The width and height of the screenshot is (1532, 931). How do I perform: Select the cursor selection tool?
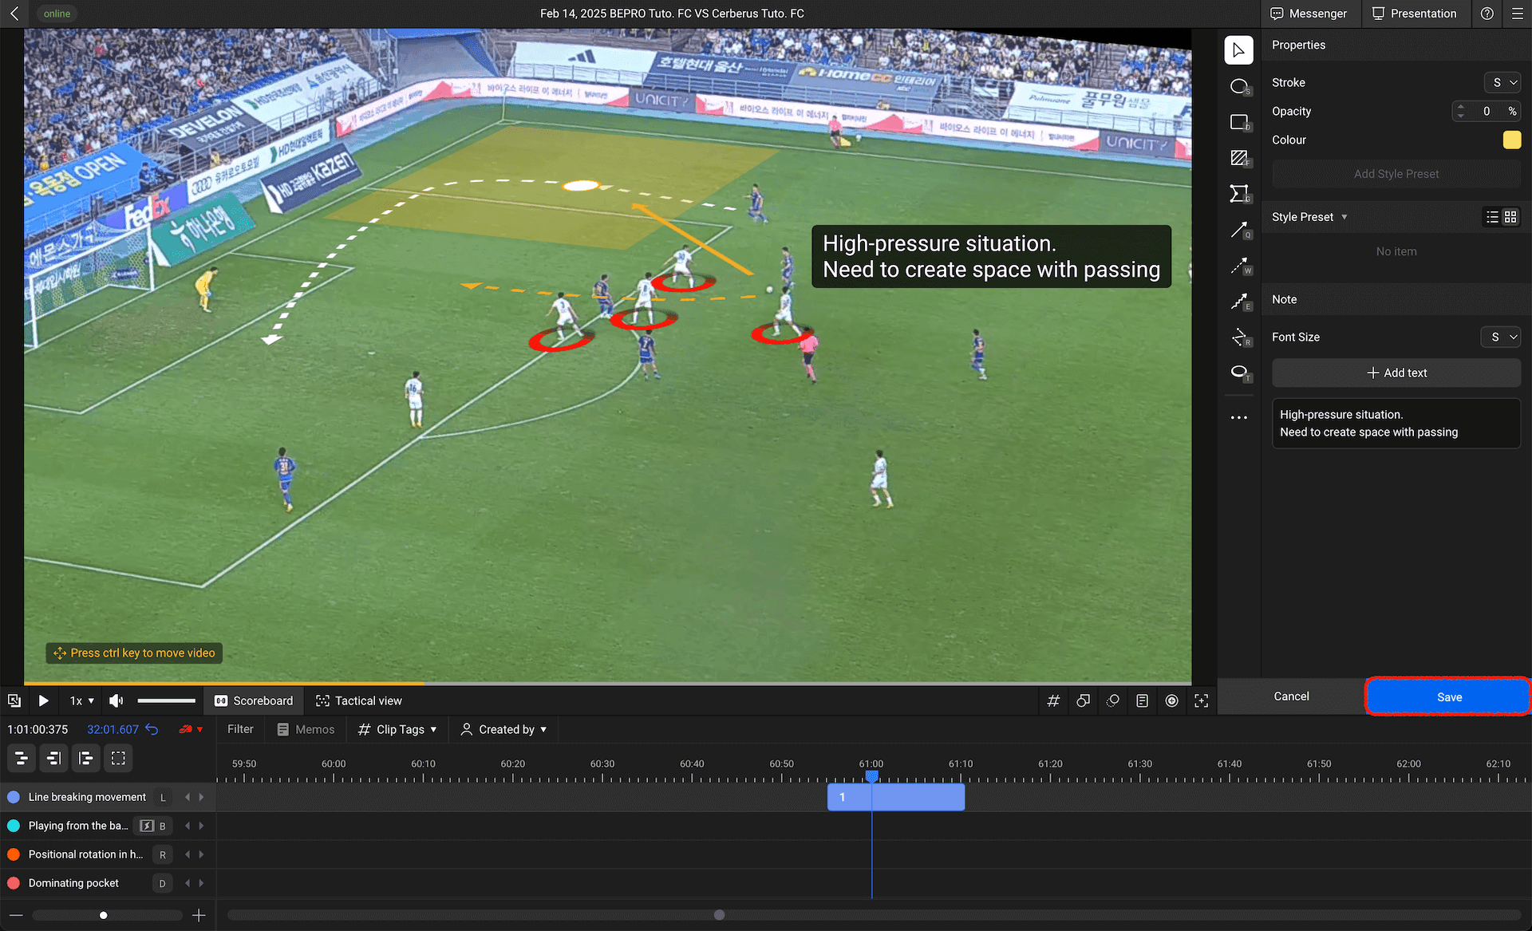pyautogui.click(x=1238, y=50)
